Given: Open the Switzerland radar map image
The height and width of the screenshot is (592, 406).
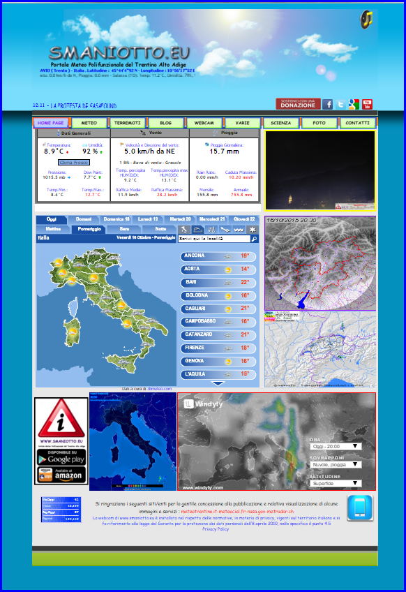Looking at the screenshot, I should [320, 349].
